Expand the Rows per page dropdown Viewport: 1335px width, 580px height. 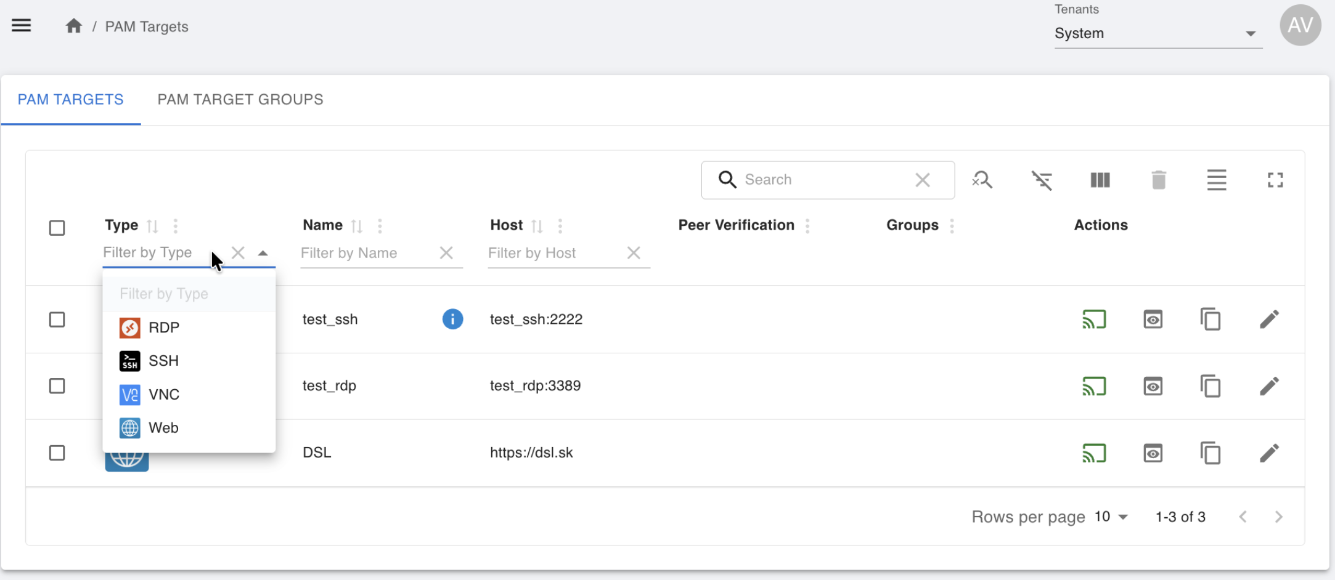pos(1111,517)
